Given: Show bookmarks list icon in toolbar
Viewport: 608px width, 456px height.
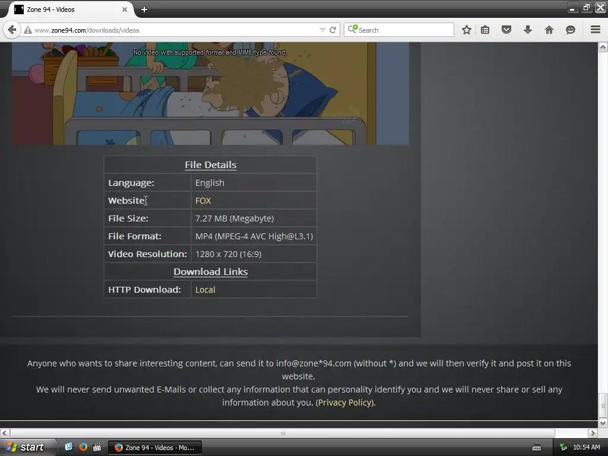Looking at the screenshot, I should [x=484, y=30].
